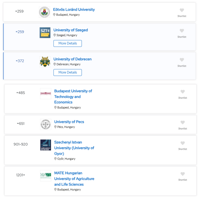Click Eötvös Loránd University crest logo
Screen dimensions: 199x198
point(44,12)
